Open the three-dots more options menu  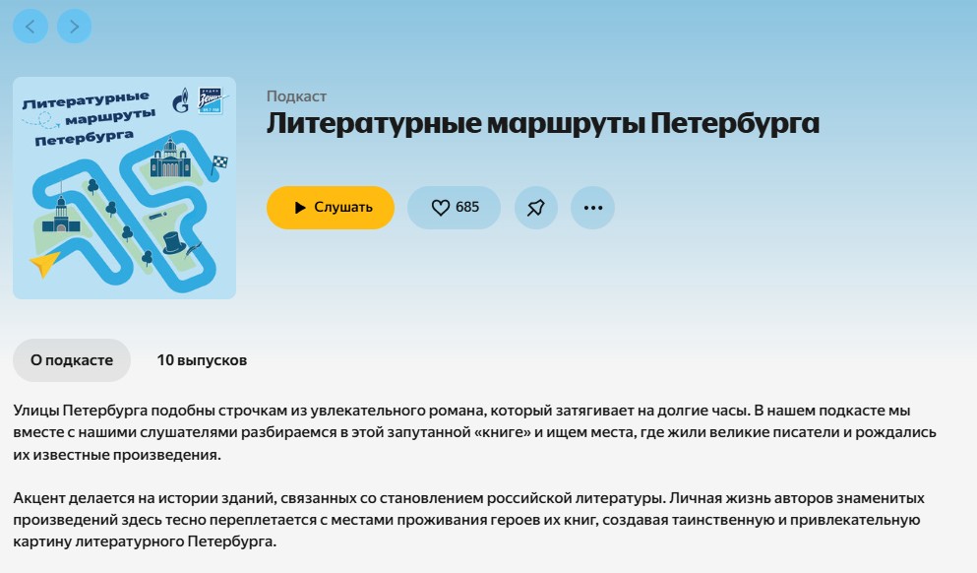(592, 208)
